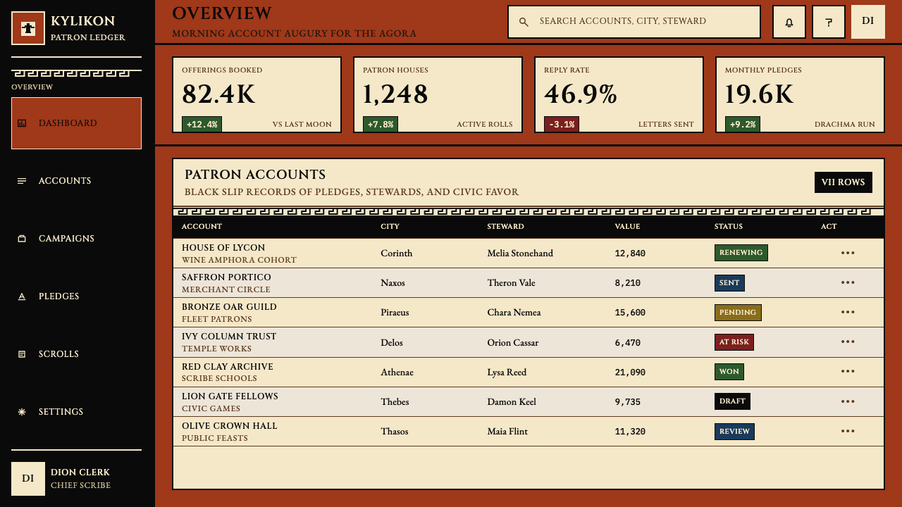This screenshot has width=902, height=507.
Task: Sort by Account column header
Action: tap(202, 227)
